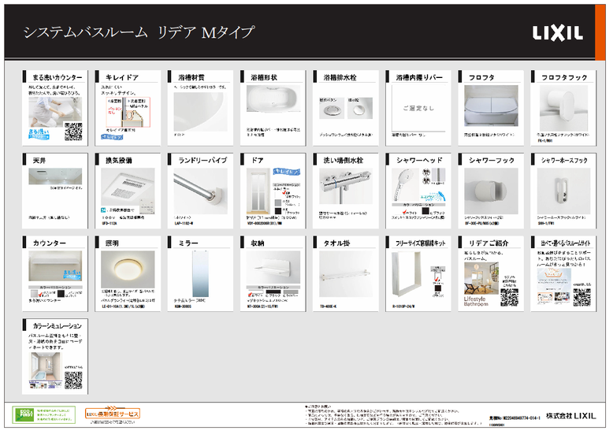Click the ご選定なし text
The width and height of the screenshot is (613, 438).
coord(418,108)
